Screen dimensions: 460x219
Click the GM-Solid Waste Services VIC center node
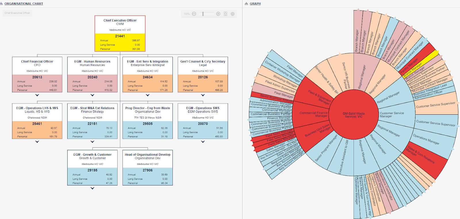click(x=354, y=115)
